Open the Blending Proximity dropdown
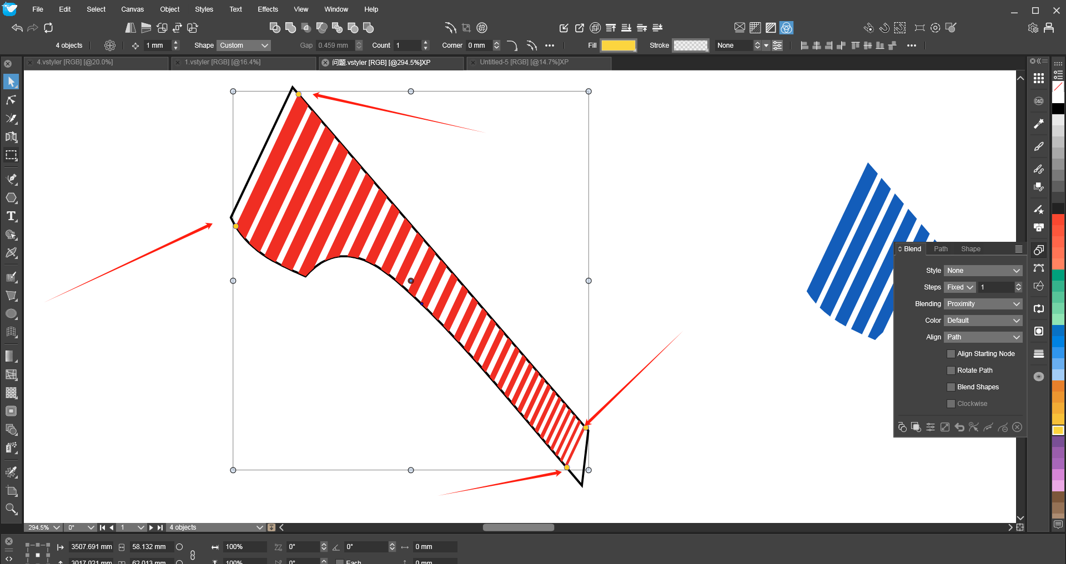The image size is (1066, 564). click(983, 304)
